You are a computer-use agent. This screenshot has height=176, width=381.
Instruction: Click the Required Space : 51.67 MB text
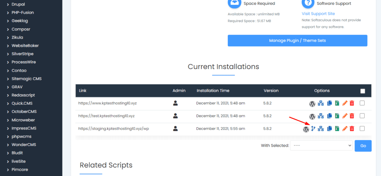pyautogui.click(x=249, y=21)
